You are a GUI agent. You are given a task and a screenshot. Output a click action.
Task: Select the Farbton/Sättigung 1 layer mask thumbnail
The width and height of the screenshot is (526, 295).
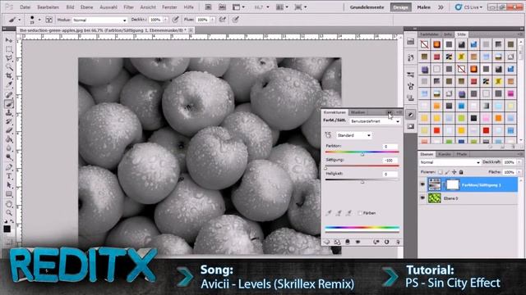point(452,184)
